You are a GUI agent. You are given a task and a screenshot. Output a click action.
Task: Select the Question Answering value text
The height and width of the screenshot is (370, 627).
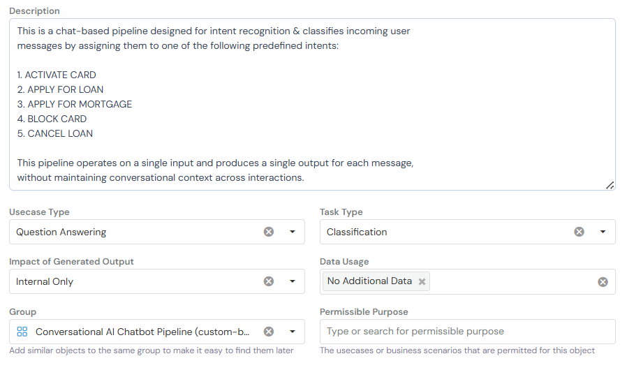61,232
